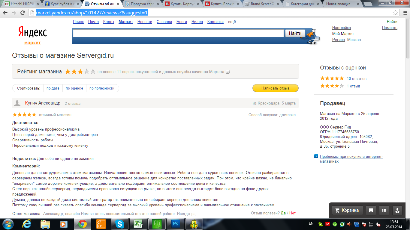Sort reviews по дате

click(x=53, y=88)
